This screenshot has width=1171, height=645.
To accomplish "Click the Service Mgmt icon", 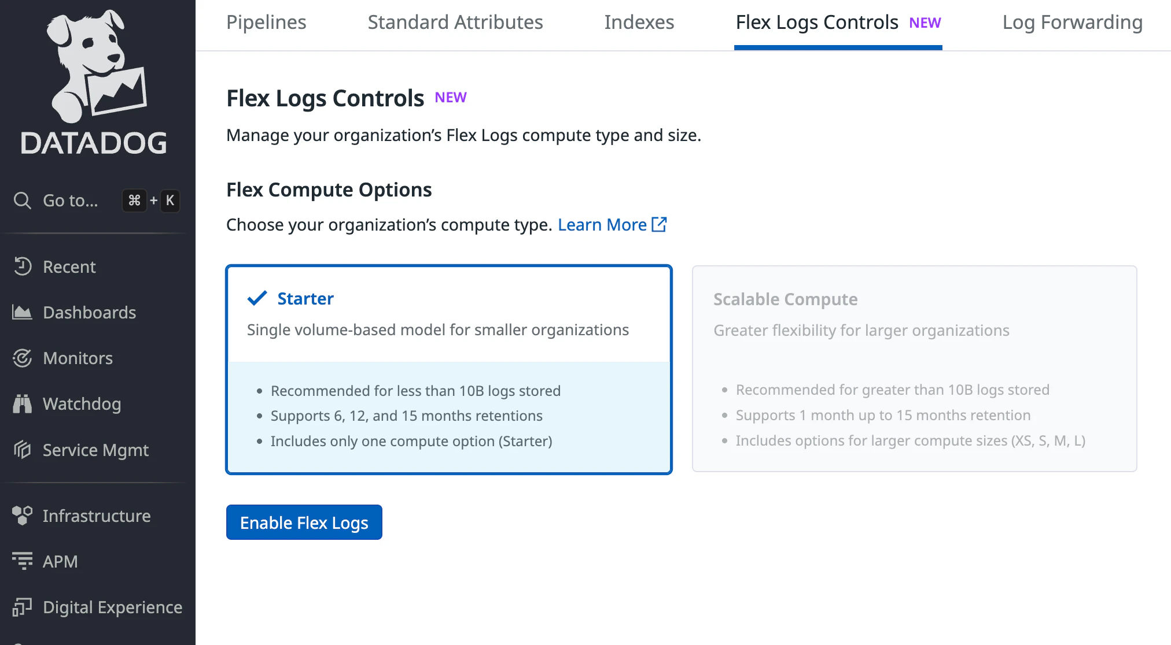I will click(x=23, y=450).
